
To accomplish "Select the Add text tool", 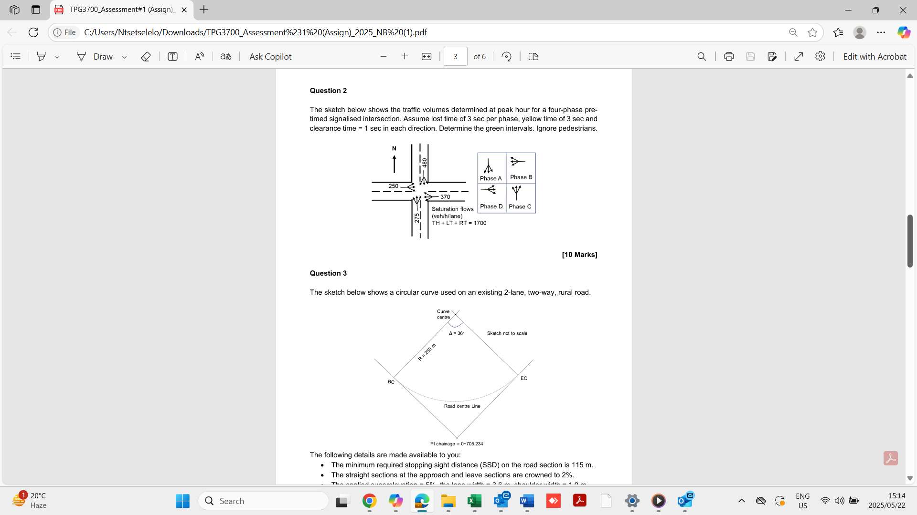I will [172, 56].
